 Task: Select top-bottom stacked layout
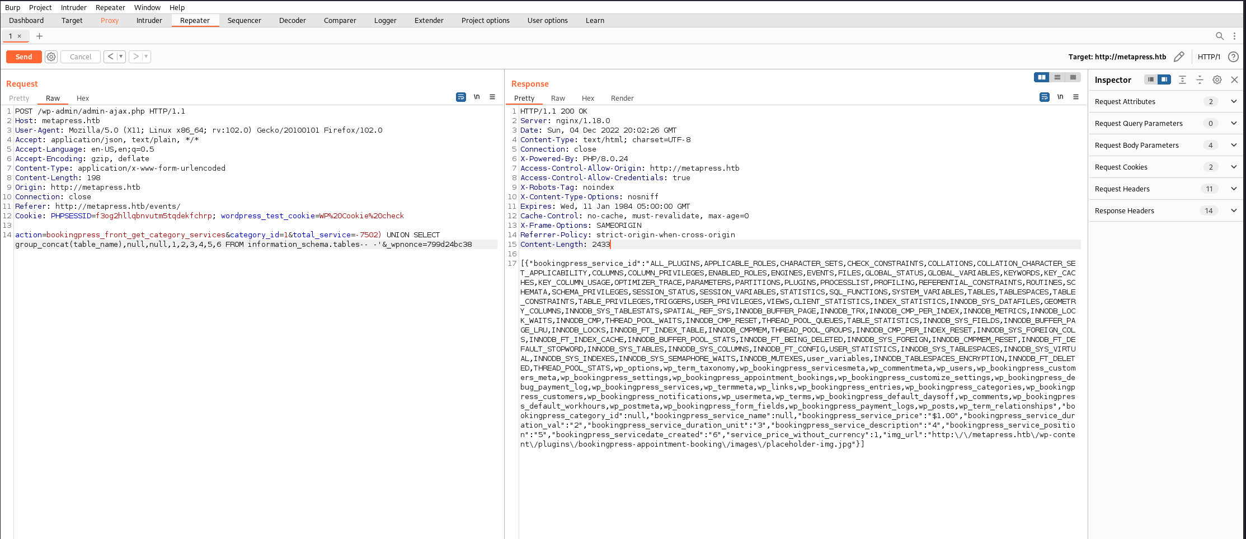pyautogui.click(x=1057, y=77)
